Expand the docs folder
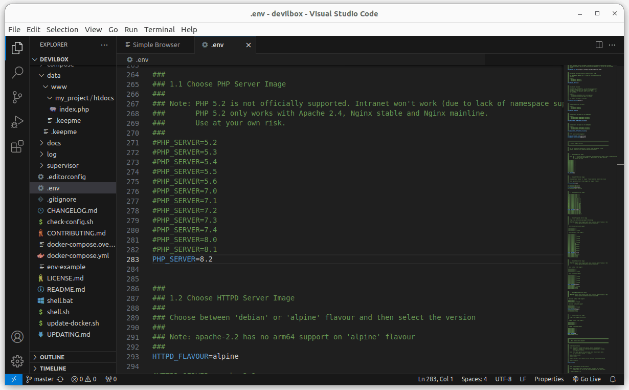This screenshot has height=390, width=629. click(x=54, y=143)
